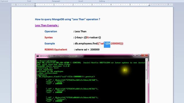Viewport: 184px width, 103px height.
Task: Click the syntax text "{<key> :{$lt:<value>}}"
Action: click(x=88, y=37)
